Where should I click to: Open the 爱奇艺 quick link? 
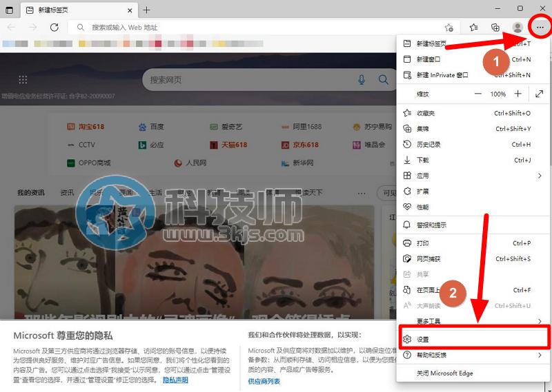tap(226, 127)
